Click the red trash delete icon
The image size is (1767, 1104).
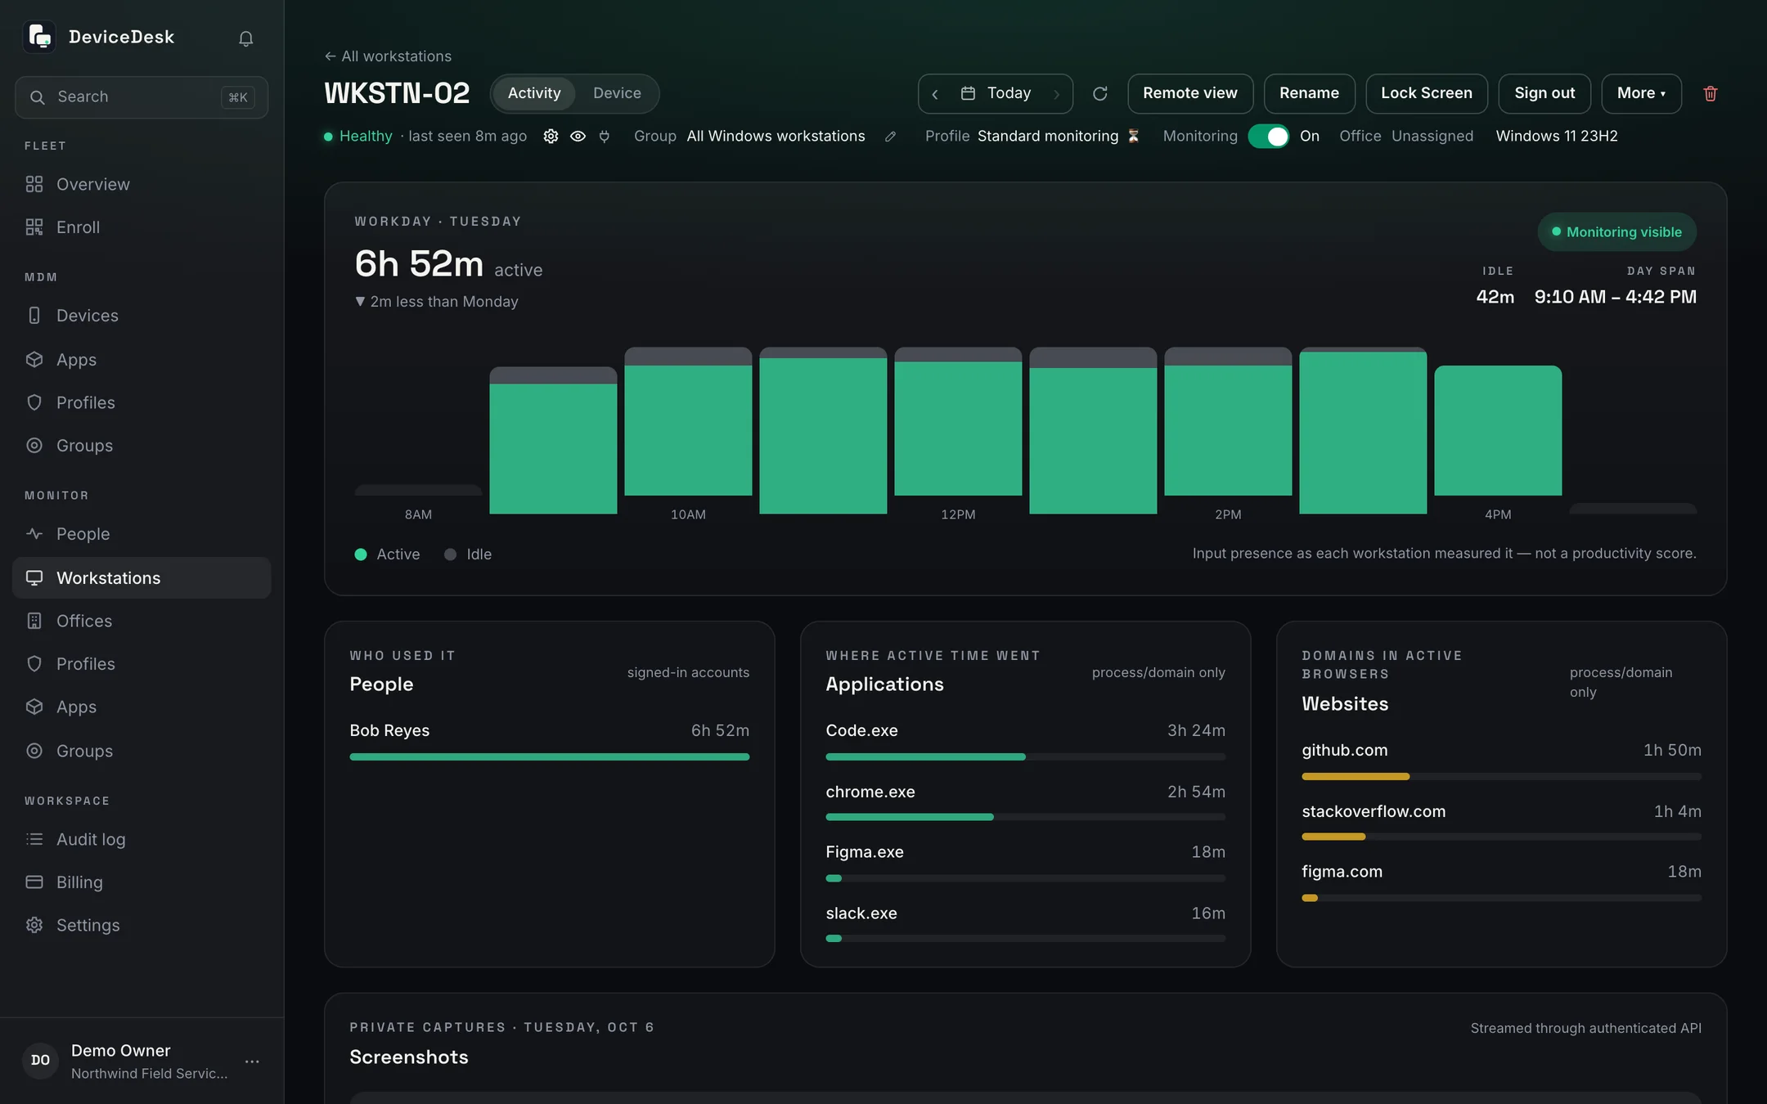[x=1710, y=93]
